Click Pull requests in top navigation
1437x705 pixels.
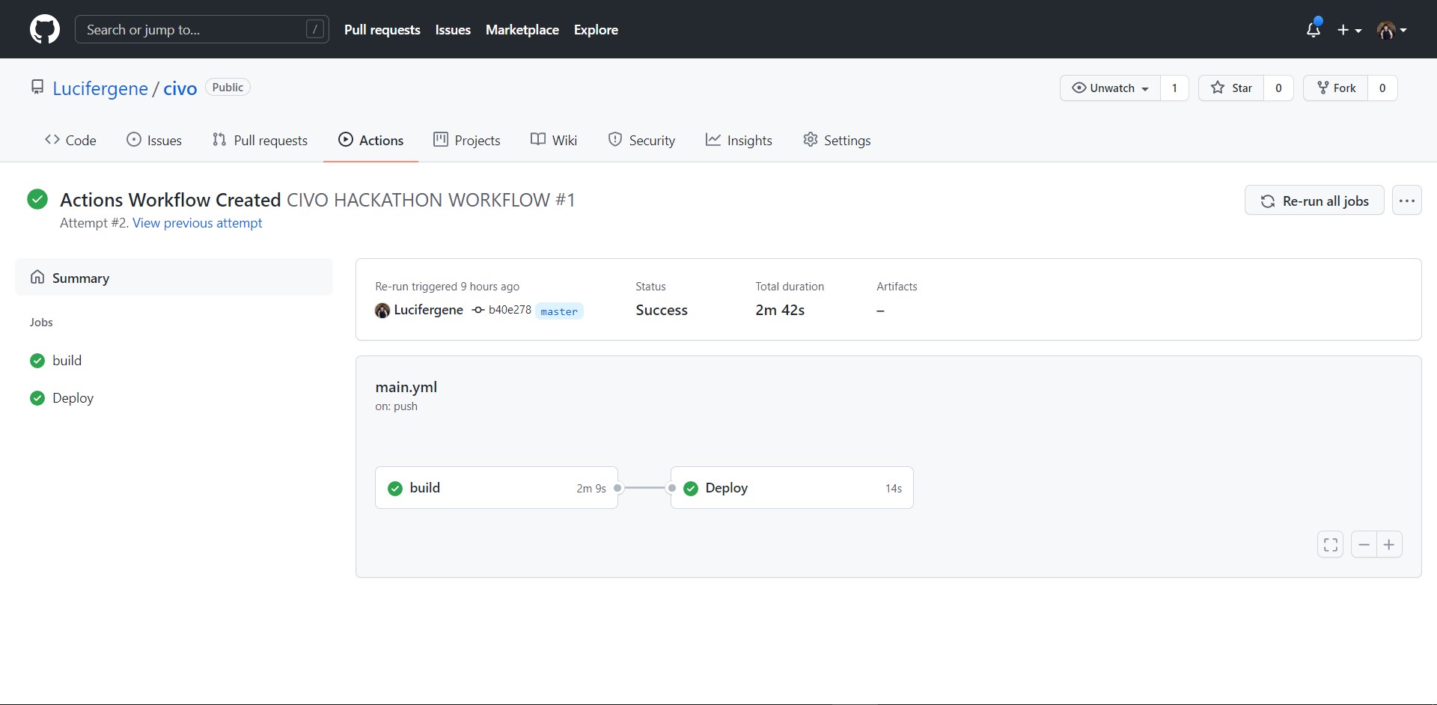coord(382,30)
